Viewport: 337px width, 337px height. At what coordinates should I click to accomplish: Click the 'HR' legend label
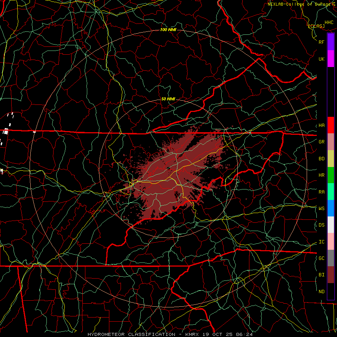[x=322, y=175]
